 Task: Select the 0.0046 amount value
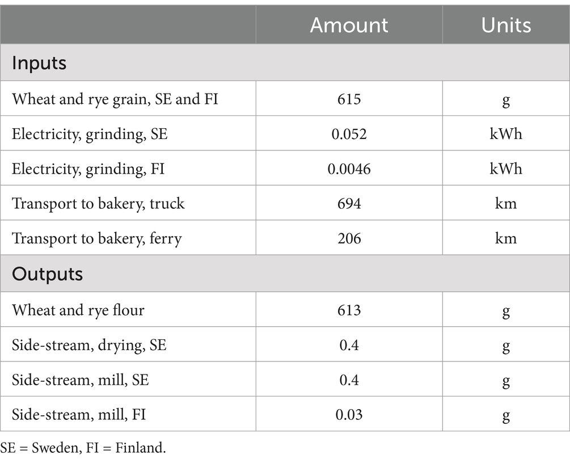(349, 169)
